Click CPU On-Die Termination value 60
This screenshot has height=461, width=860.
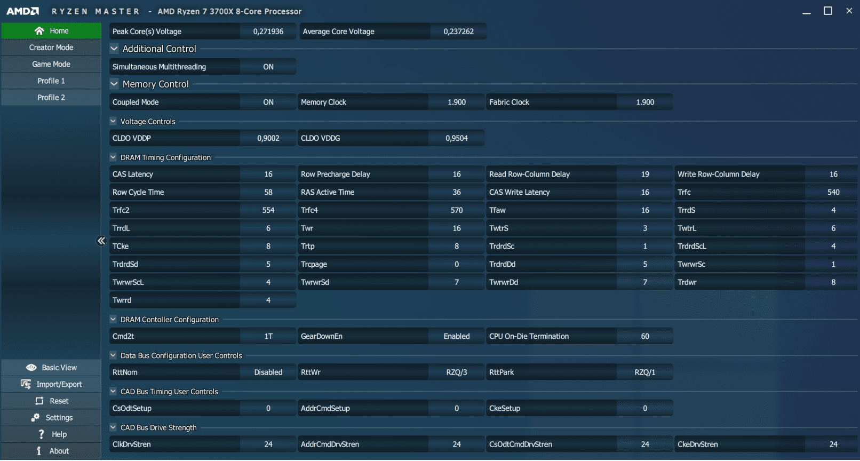[x=645, y=336]
